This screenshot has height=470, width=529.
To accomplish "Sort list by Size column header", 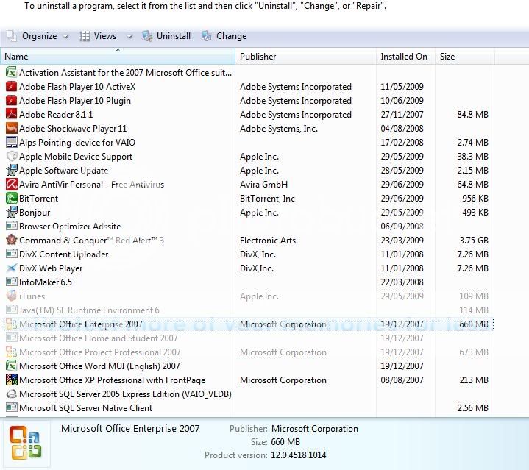I will point(464,57).
